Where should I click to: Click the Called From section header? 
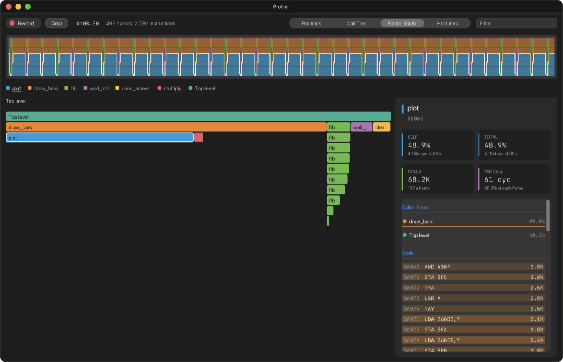click(415, 207)
